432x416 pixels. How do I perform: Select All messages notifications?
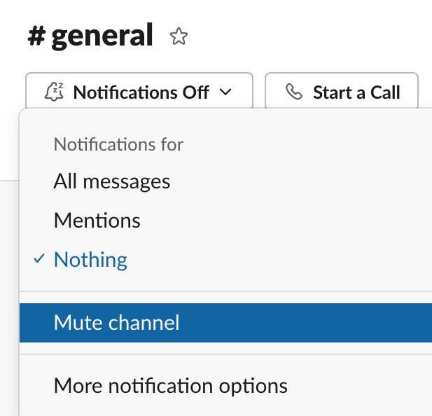pos(112,181)
